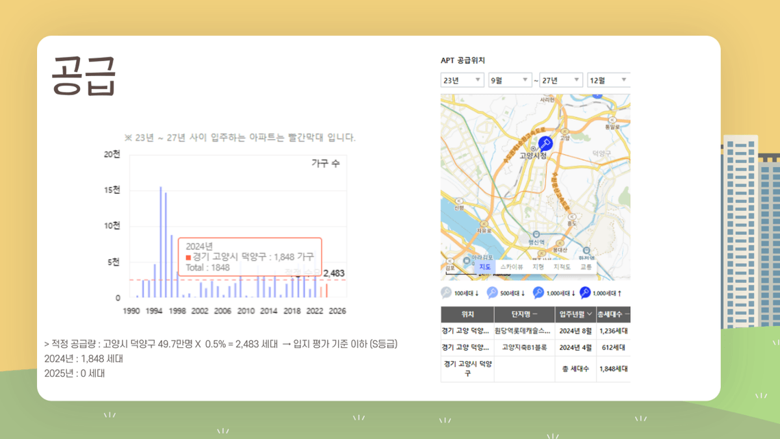This screenshot has width=780, height=439.
Task: Click the 행신역 station icon on the map
Action: pos(536,234)
